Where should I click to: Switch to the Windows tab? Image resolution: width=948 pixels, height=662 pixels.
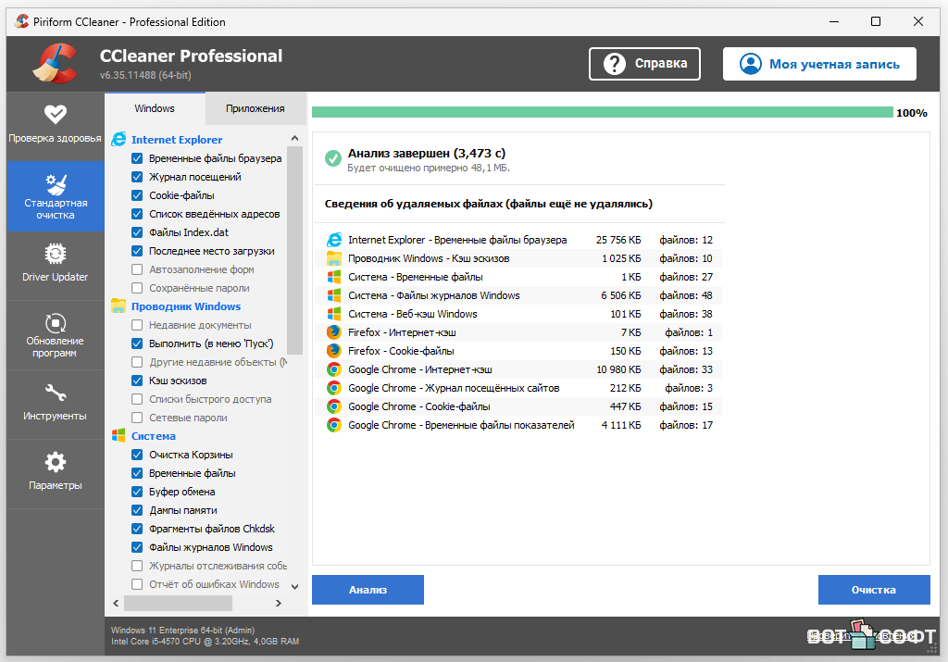pyautogui.click(x=155, y=109)
